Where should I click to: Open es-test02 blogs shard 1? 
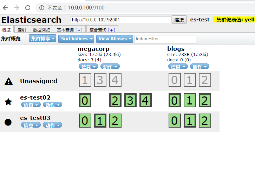tap(190, 100)
